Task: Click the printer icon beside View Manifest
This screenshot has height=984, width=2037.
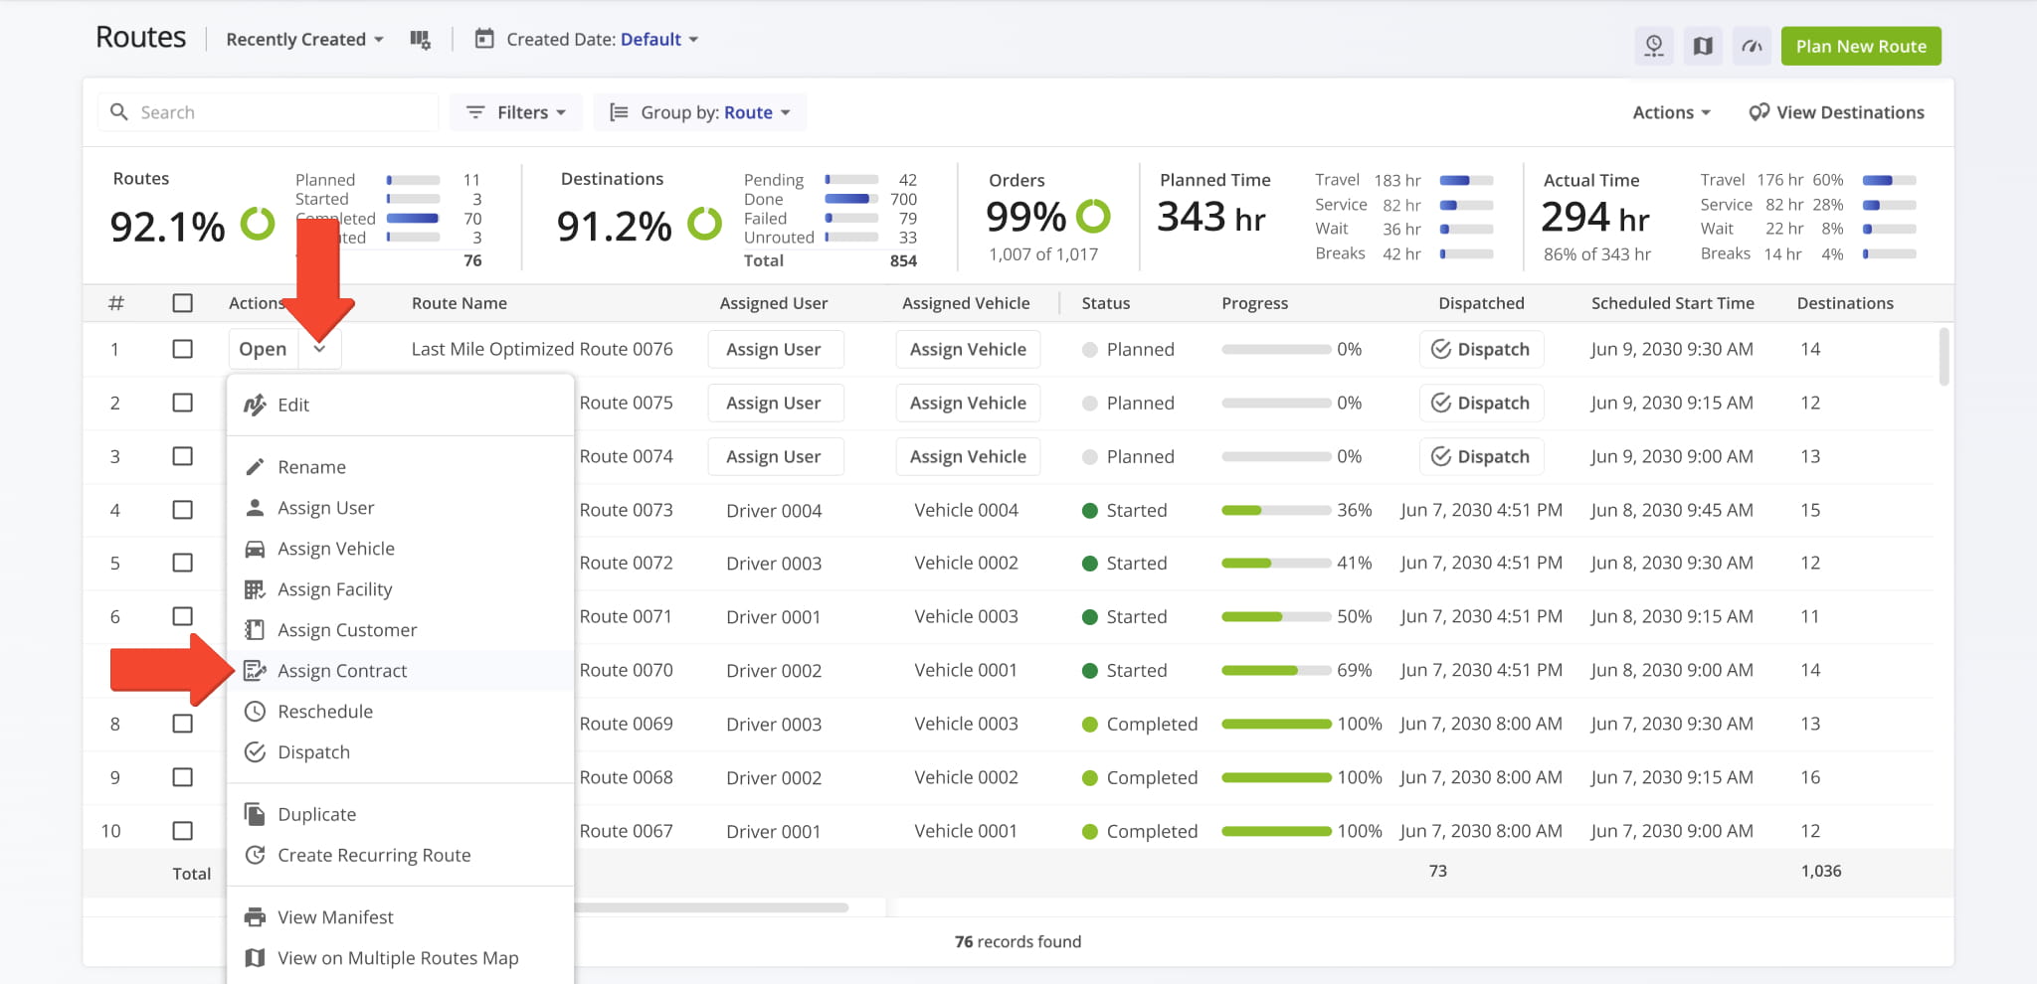Action: [x=255, y=917]
